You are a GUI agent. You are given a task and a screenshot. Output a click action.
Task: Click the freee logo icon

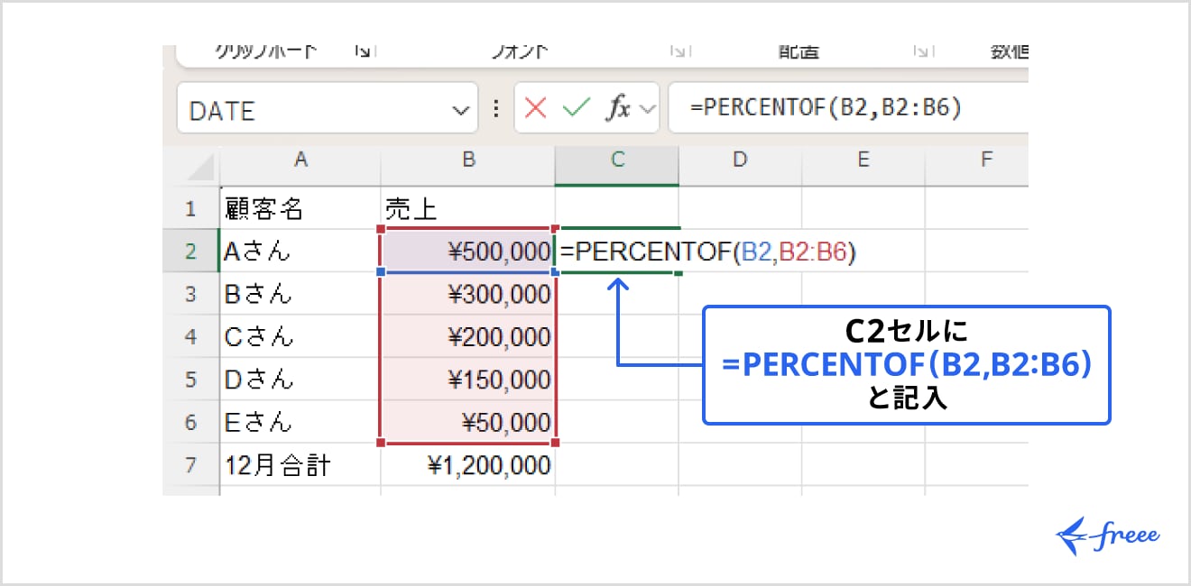(1069, 533)
